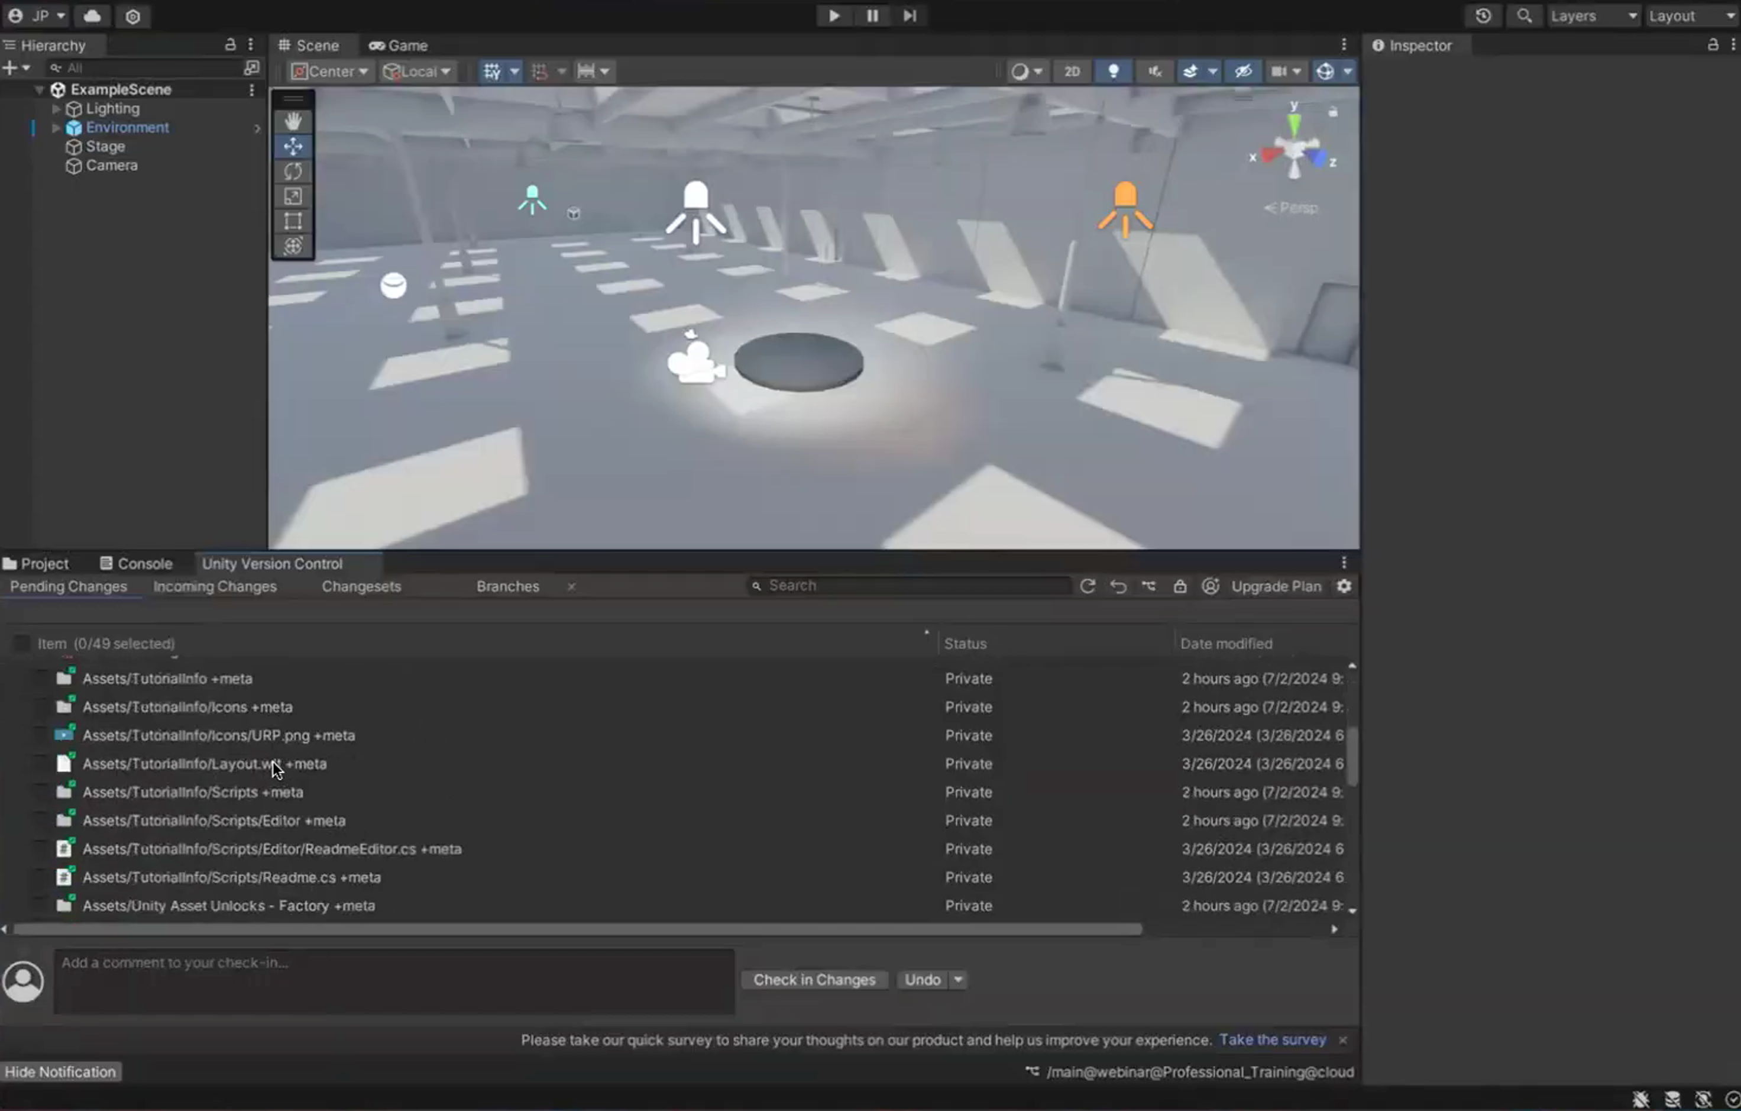Select the Camera object in Hierarchy

111,165
